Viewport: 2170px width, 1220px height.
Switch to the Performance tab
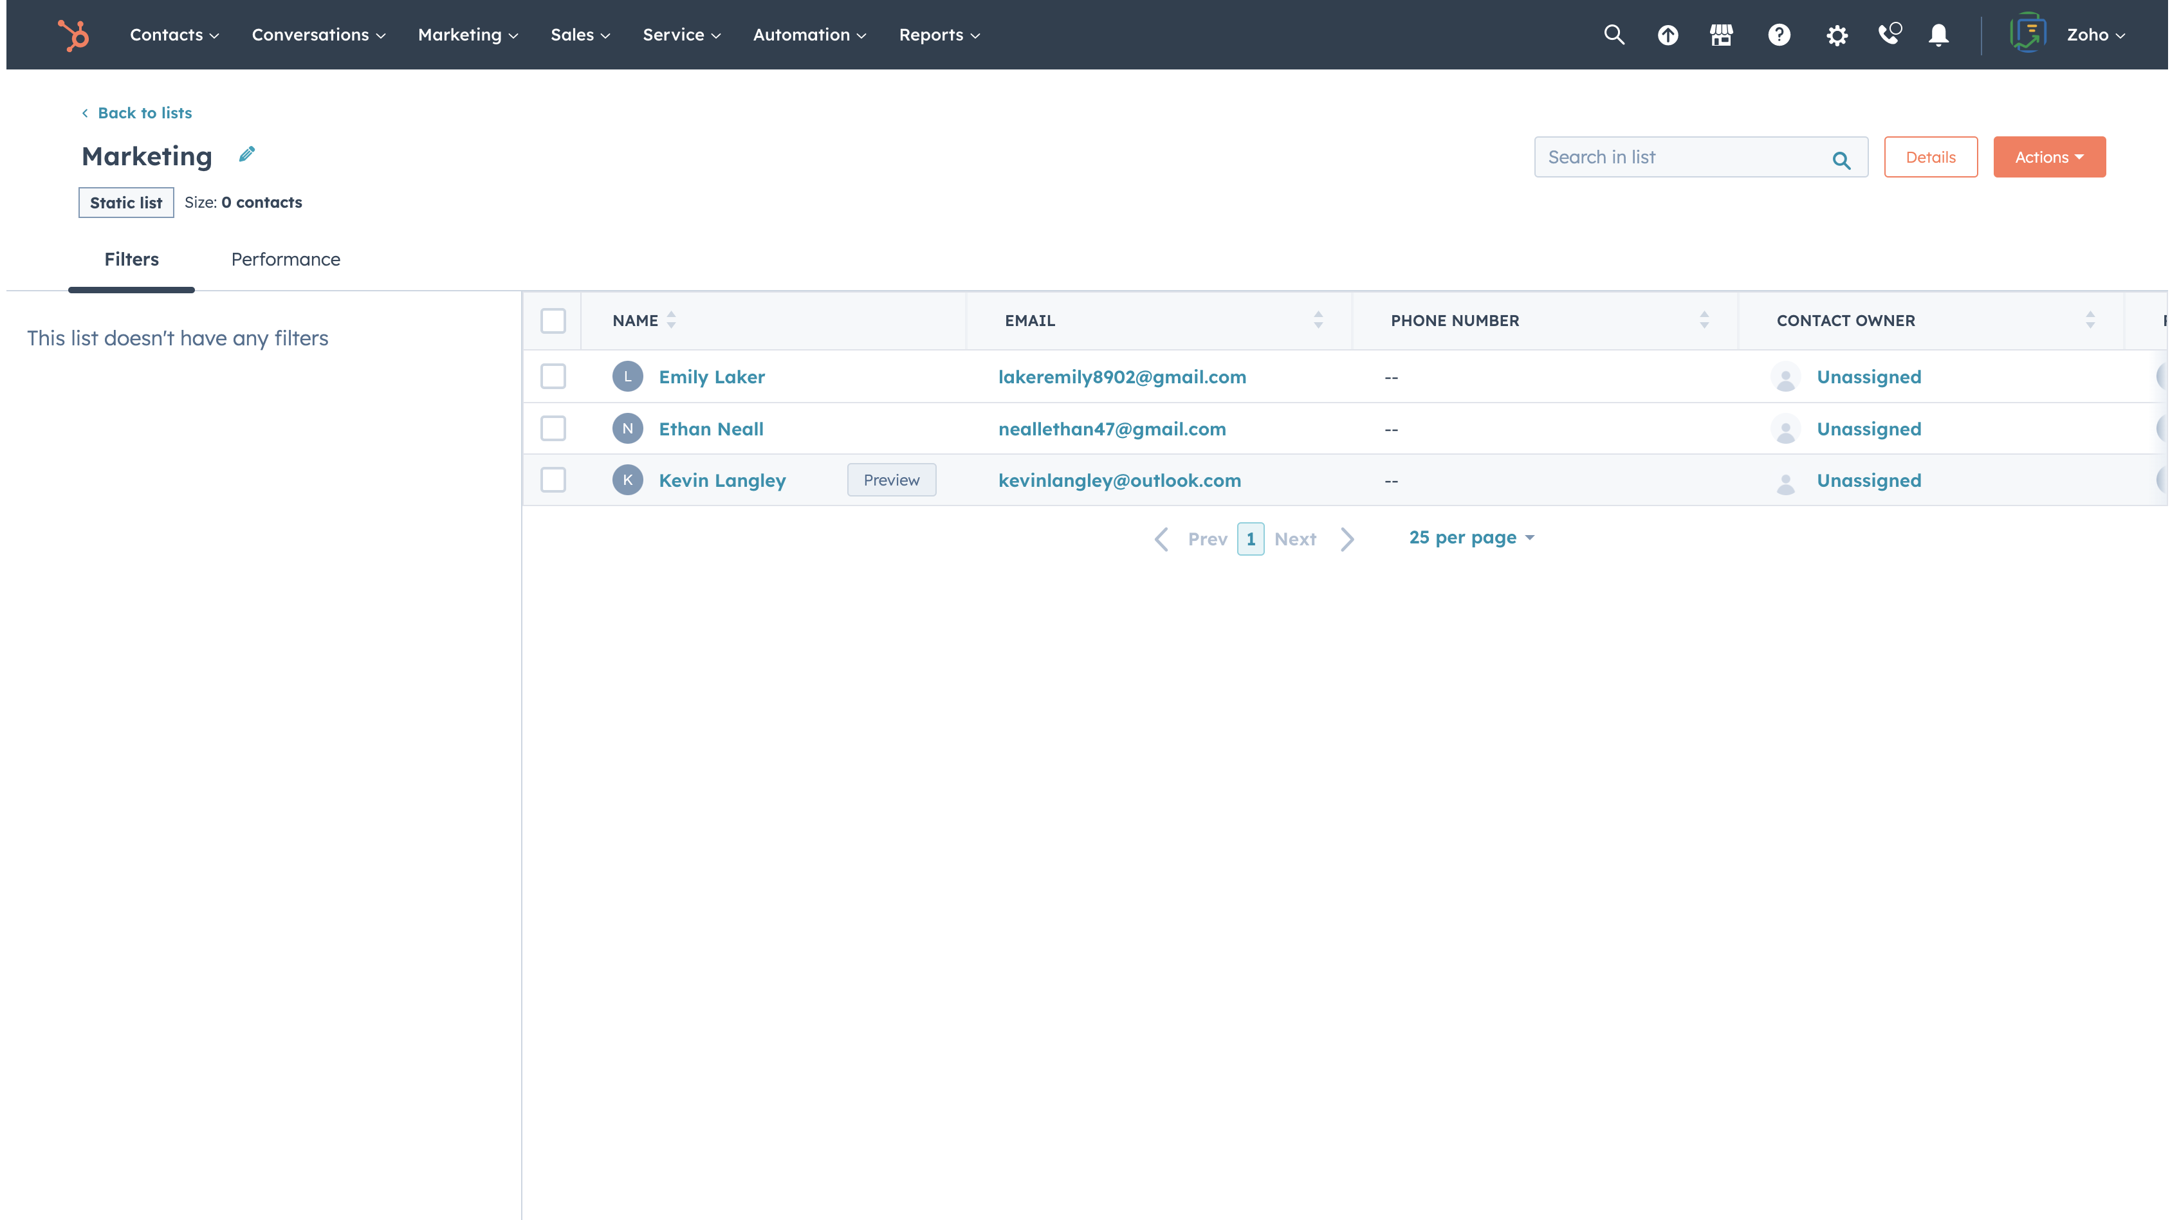(x=286, y=259)
